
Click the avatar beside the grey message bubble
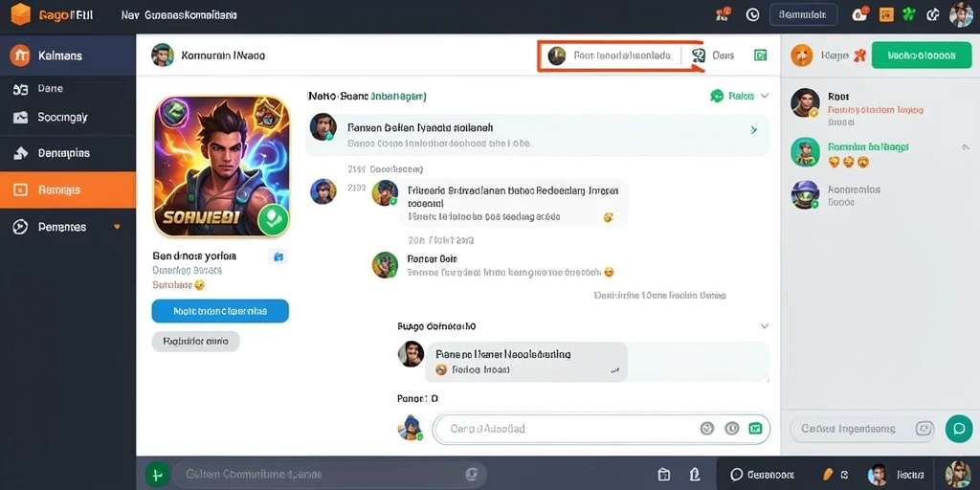pos(411,354)
